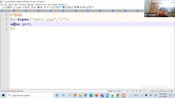Click the Close All toolbar icon

(17, 7)
